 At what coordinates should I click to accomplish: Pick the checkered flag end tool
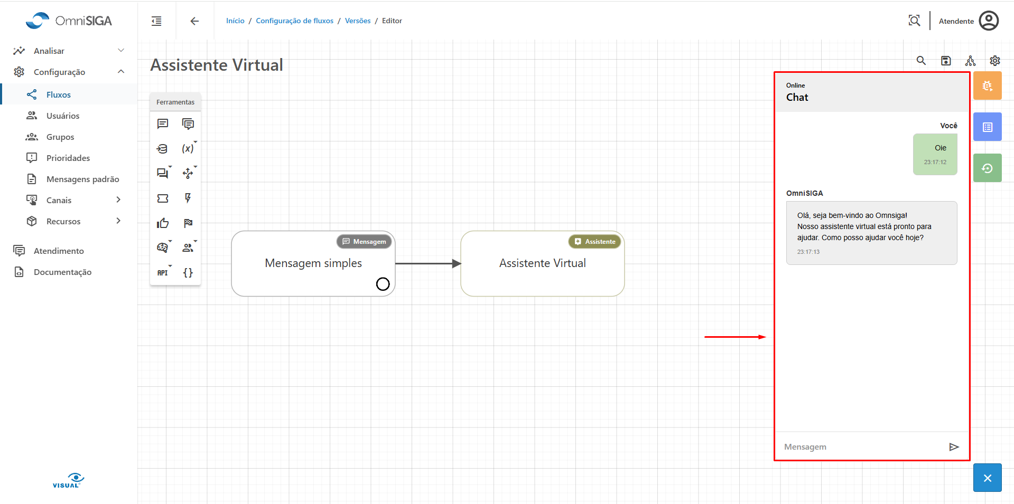point(188,223)
